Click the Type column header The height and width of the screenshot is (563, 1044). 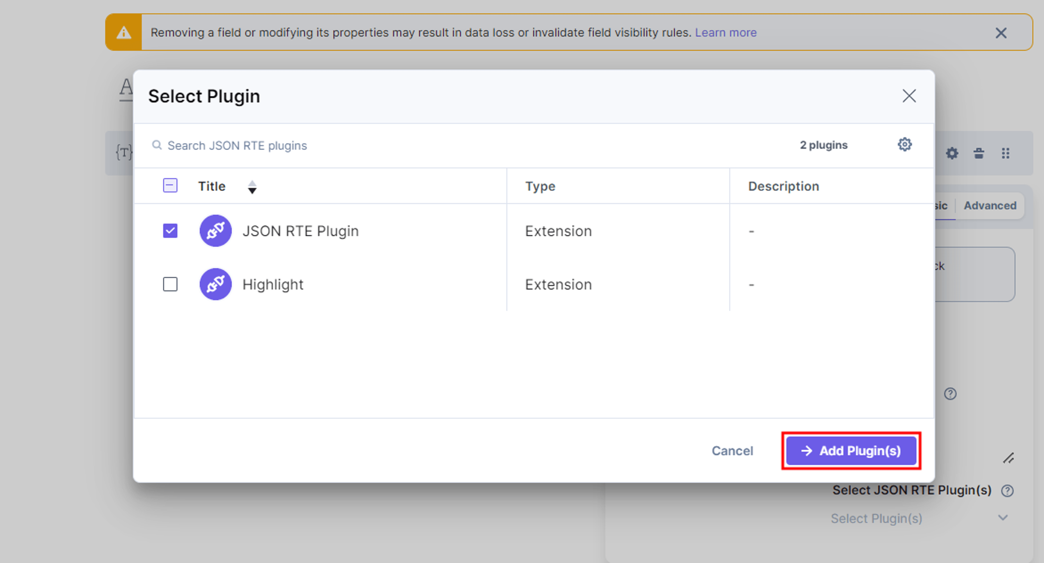coord(540,186)
